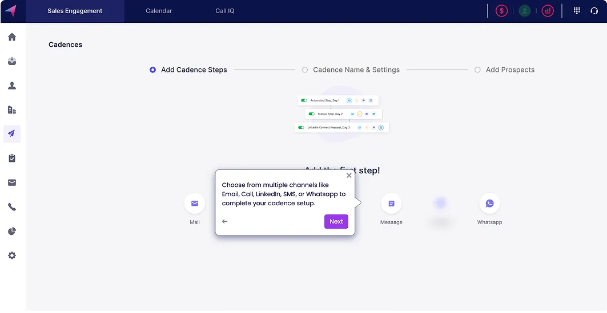Image resolution: width=607 pixels, height=313 pixels.
Task: Select Cadence Name & Settings step radio
Action: 305,70
